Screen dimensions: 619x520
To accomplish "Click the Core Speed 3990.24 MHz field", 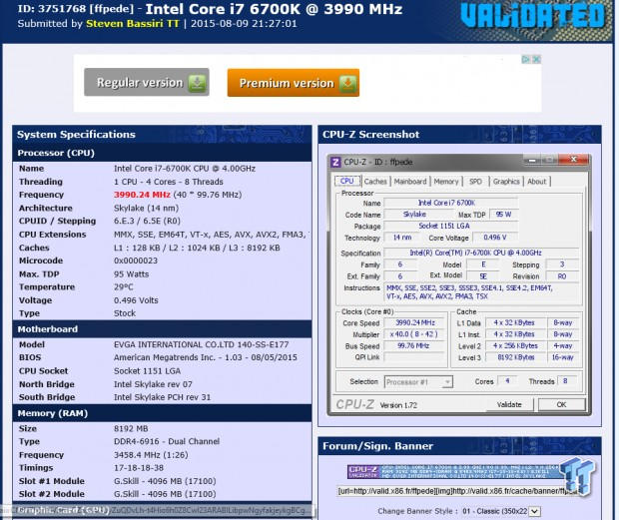I will click(x=415, y=322).
